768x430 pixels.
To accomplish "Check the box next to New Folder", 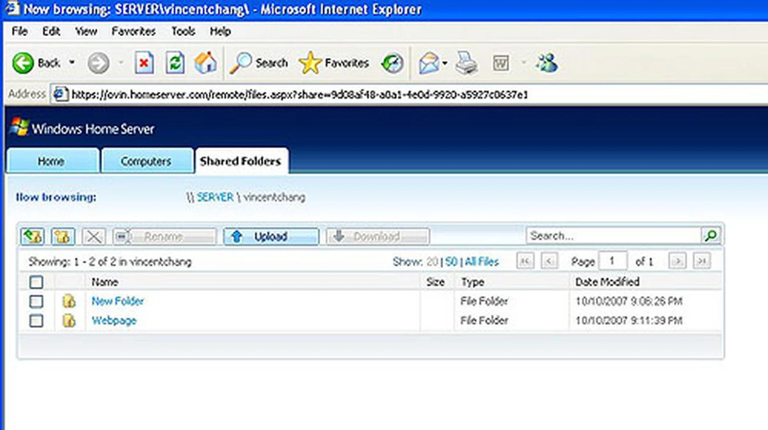I will [36, 301].
